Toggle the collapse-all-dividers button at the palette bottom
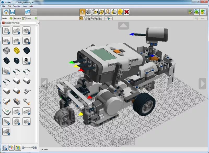Image resolution: width=209 pixels, height=153 pixels. pyautogui.click(x=5, y=148)
